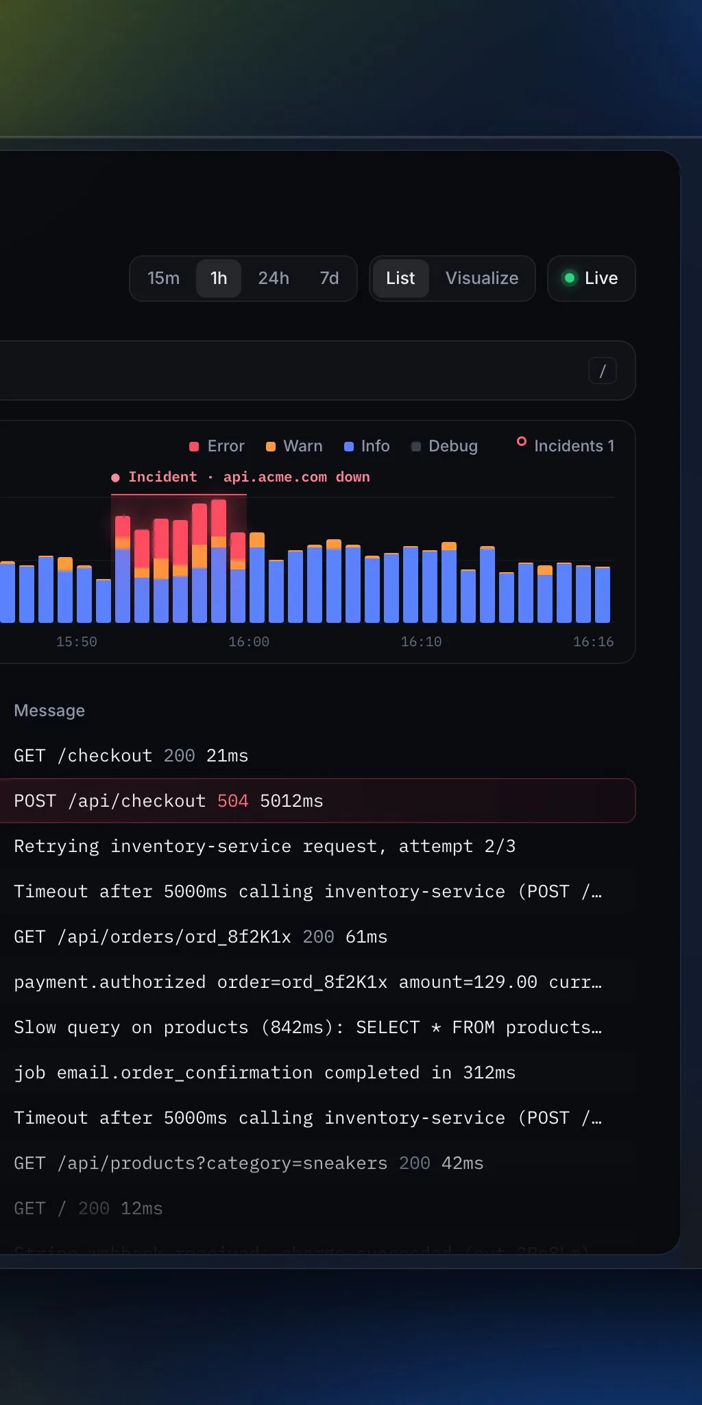702x1405 pixels.
Task: Click the 15:50 time axis label
Action: pos(77,641)
